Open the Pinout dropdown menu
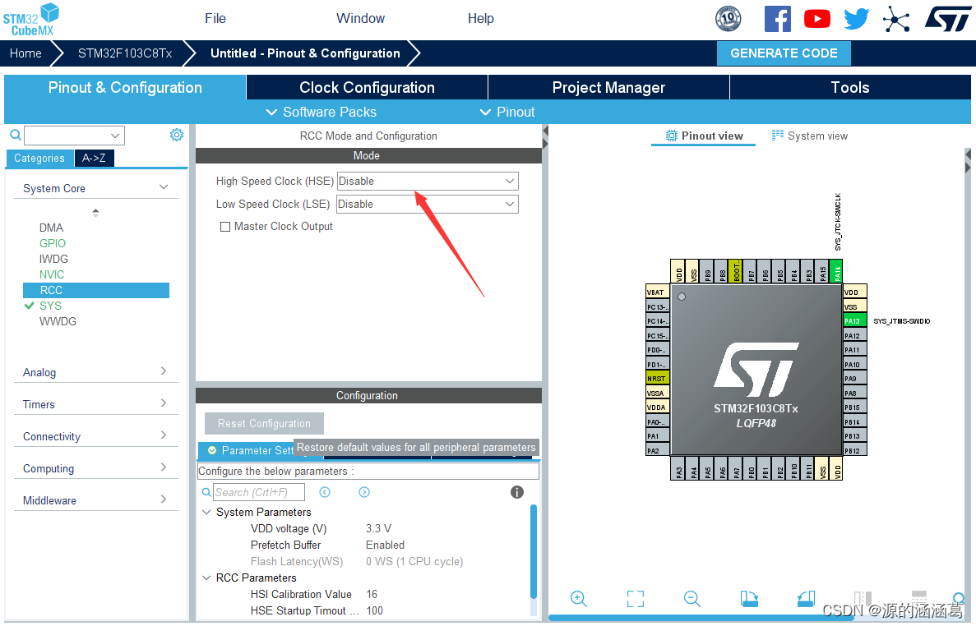 (507, 112)
